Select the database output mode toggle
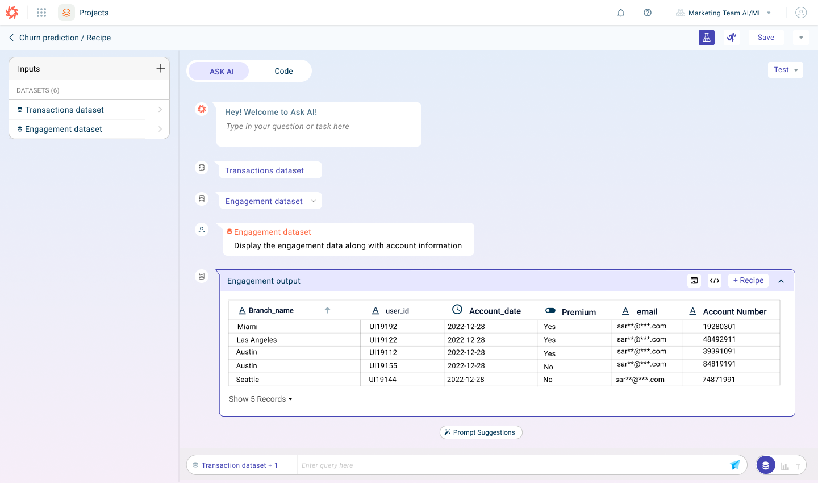The width and height of the screenshot is (818, 483). point(766,465)
